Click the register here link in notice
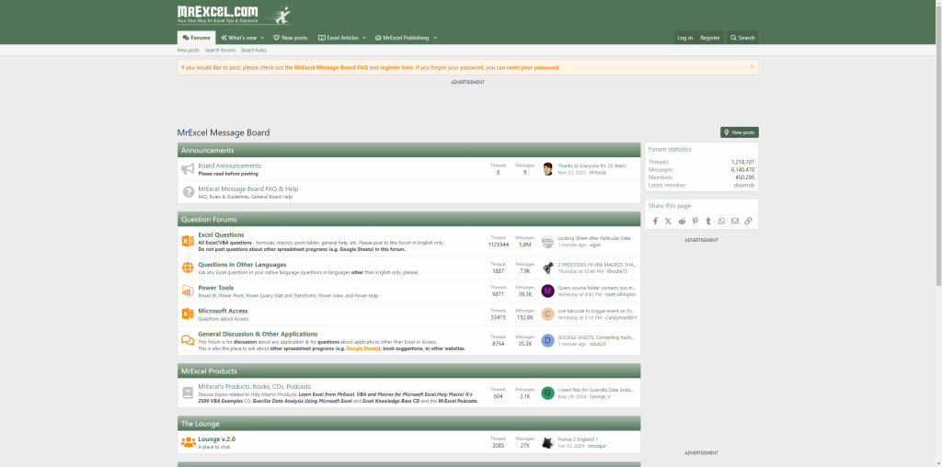The height and width of the screenshot is (467, 942). 396,68
